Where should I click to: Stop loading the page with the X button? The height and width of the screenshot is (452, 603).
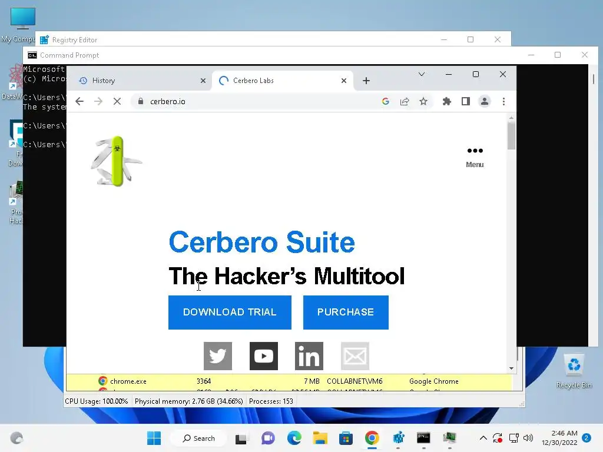tap(117, 101)
